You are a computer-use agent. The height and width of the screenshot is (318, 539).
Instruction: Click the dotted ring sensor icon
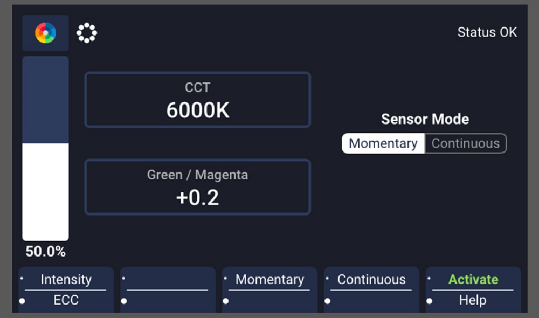coord(87,33)
